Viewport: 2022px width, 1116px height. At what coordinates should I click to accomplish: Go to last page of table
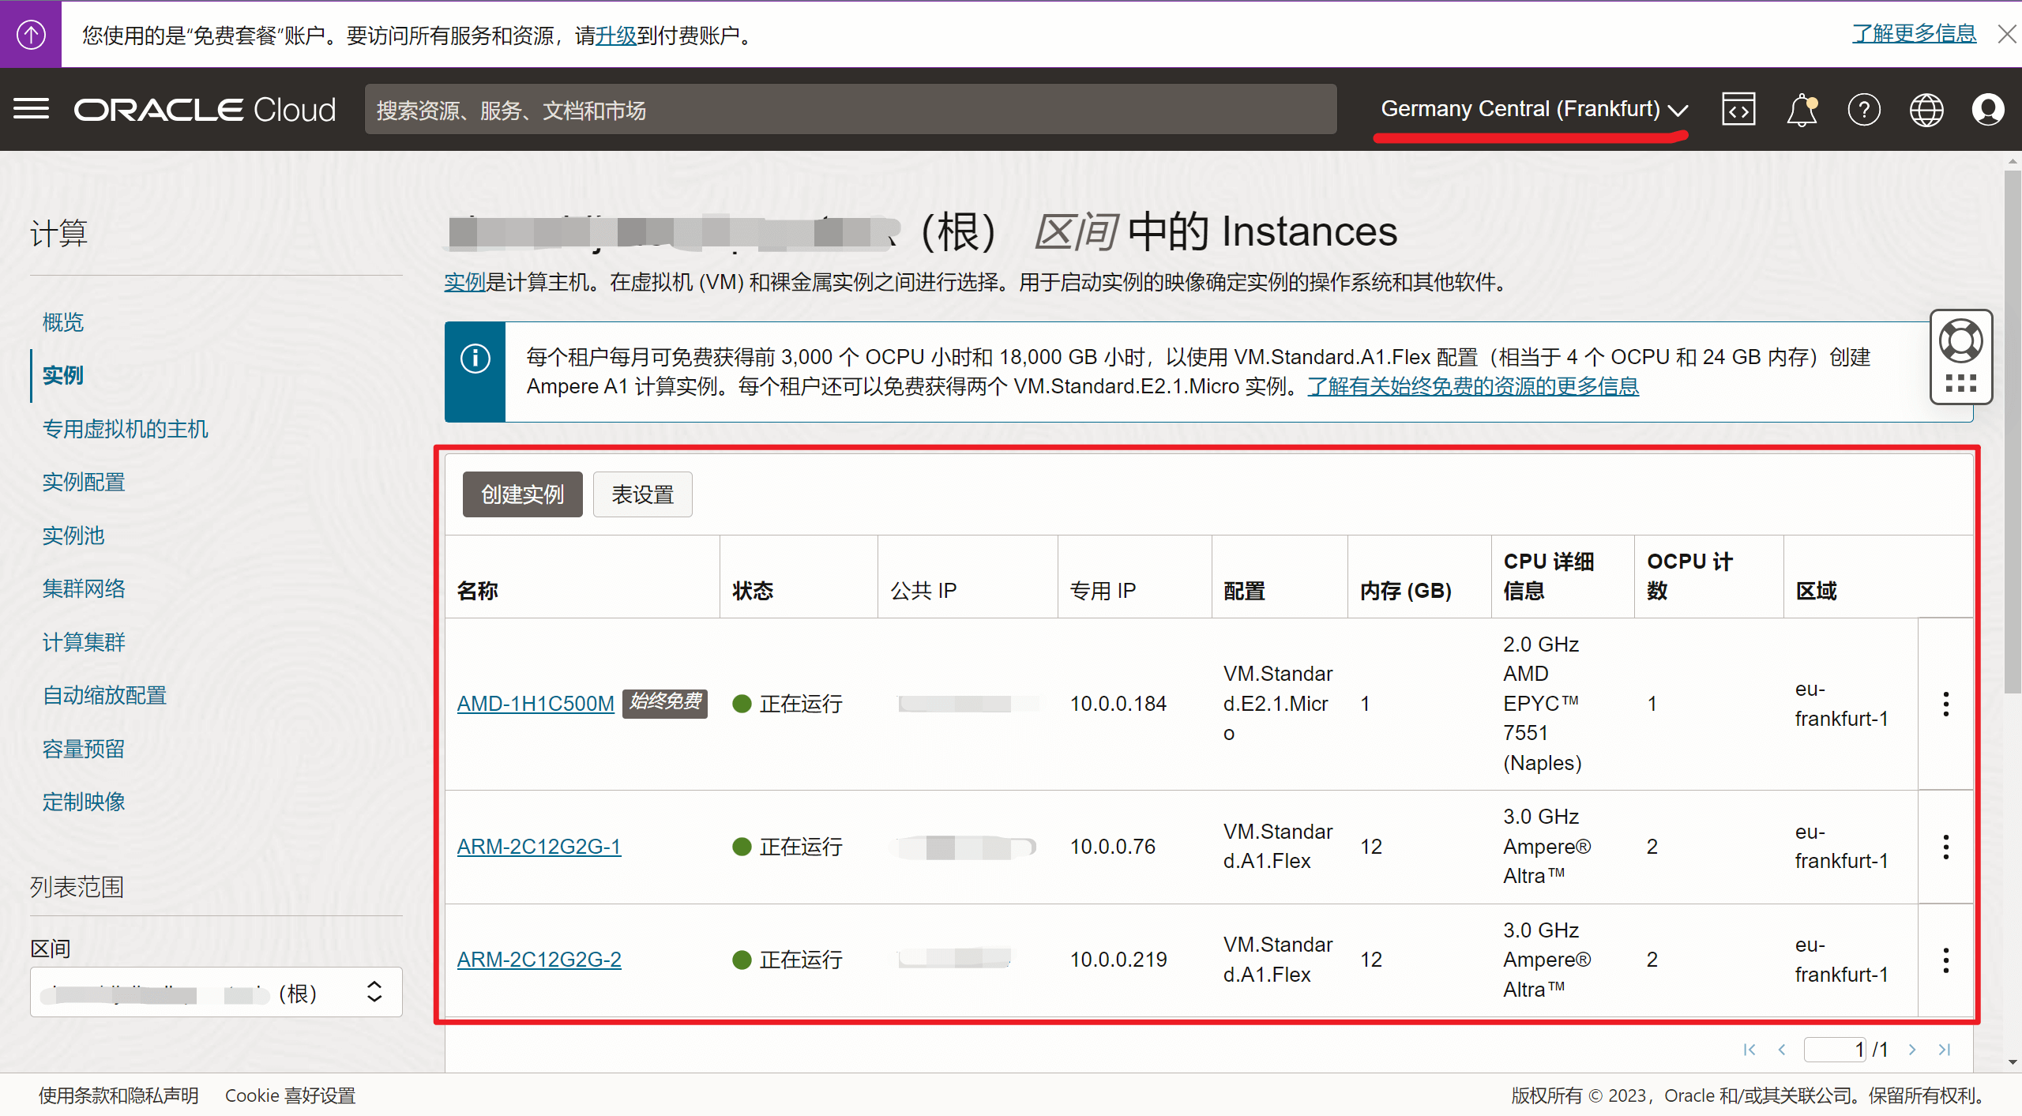[x=1945, y=1049]
